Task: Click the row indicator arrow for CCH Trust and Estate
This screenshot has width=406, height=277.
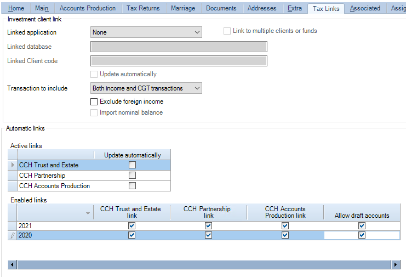Action: [x=13, y=165]
